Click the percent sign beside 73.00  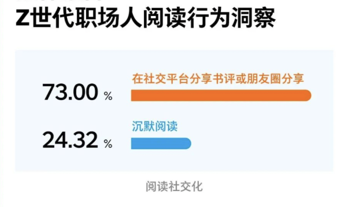108,96
